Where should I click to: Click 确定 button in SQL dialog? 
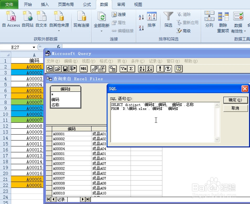[x=235, y=100]
